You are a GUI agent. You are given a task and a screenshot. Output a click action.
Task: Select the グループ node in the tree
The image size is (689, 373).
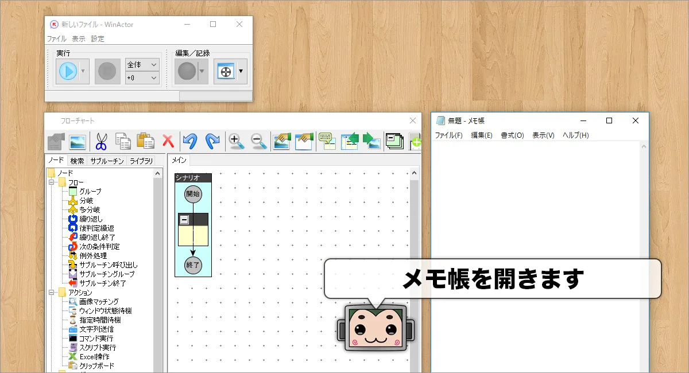[x=90, y=192]
